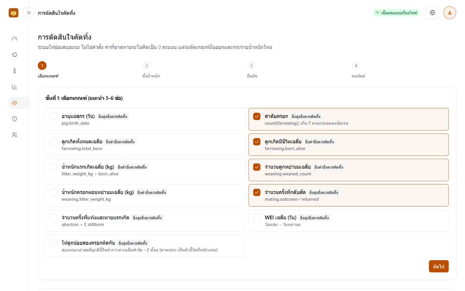Image resolution: width=465 pixels, height=291 pixels.
Task: Select the balance scale icon in sidebar
Action: (14, 103)
